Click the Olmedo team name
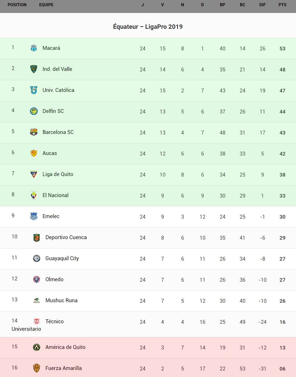 tap(54, 279)
